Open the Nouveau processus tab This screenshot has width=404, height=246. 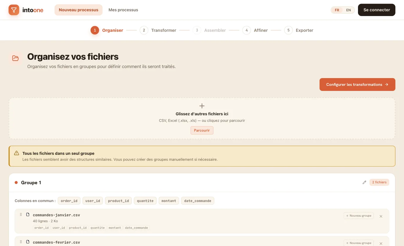pyautogui.click(x=78, y=10)
